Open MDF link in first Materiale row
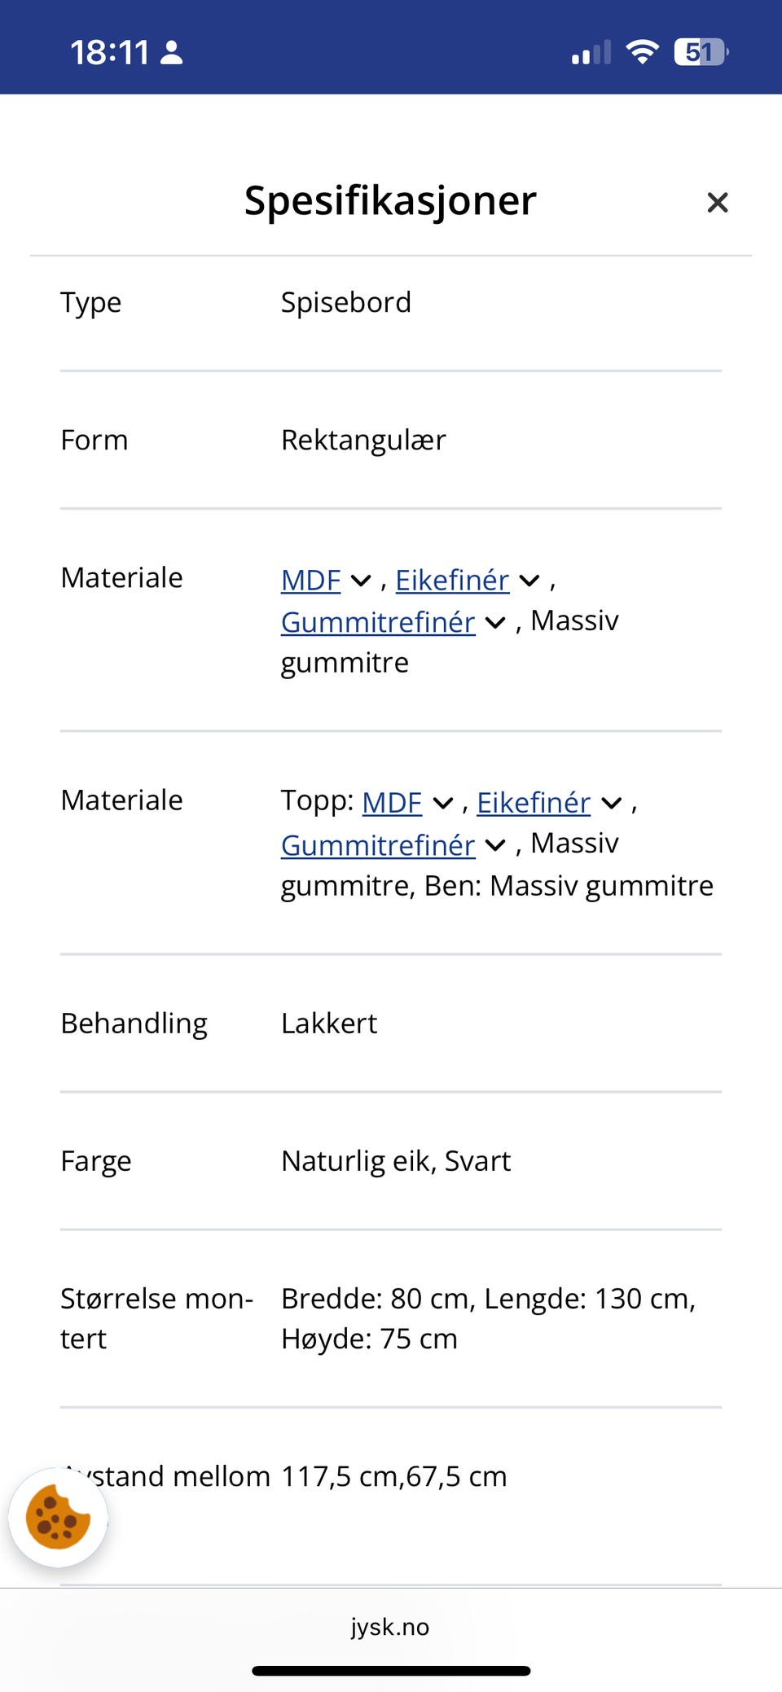 [310, 581]
